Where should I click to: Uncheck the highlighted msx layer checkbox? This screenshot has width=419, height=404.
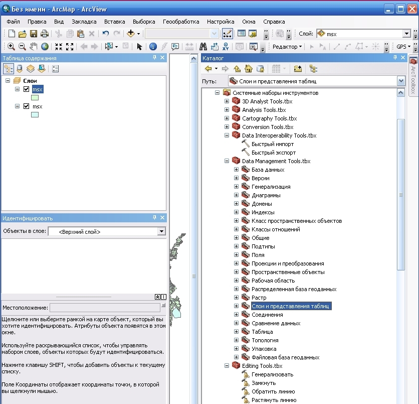click(27, 89)
